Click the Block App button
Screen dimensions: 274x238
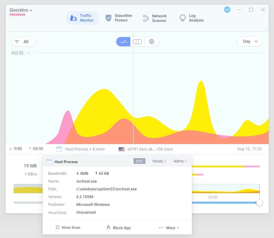pos(118,228)
